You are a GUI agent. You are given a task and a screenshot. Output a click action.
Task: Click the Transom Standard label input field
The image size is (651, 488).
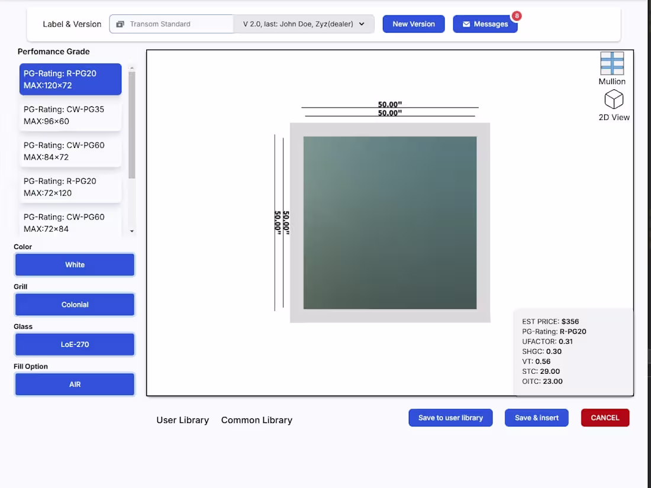(178, 24)
